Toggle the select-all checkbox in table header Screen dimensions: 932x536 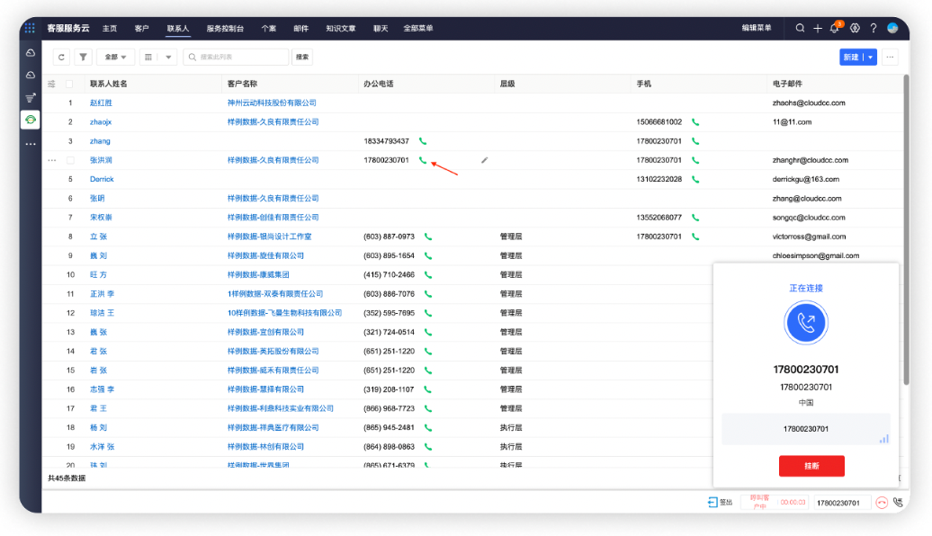pos(69,84)
